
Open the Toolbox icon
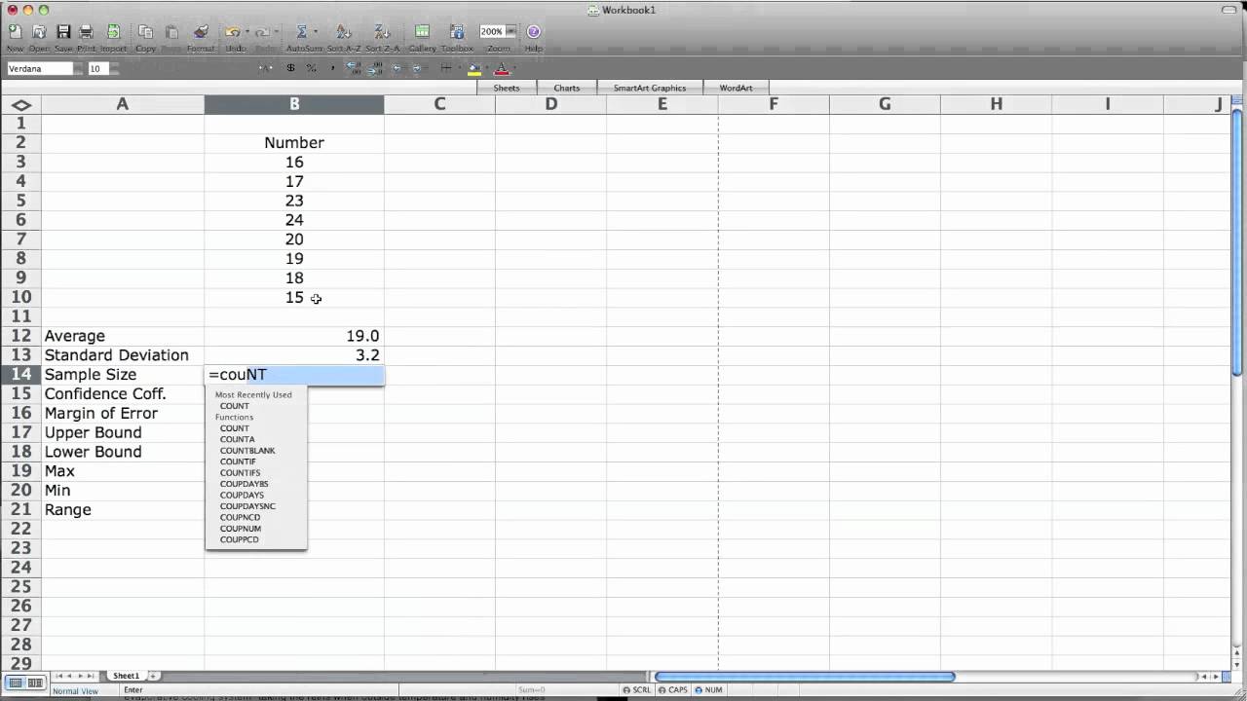[x=456, y=32]
